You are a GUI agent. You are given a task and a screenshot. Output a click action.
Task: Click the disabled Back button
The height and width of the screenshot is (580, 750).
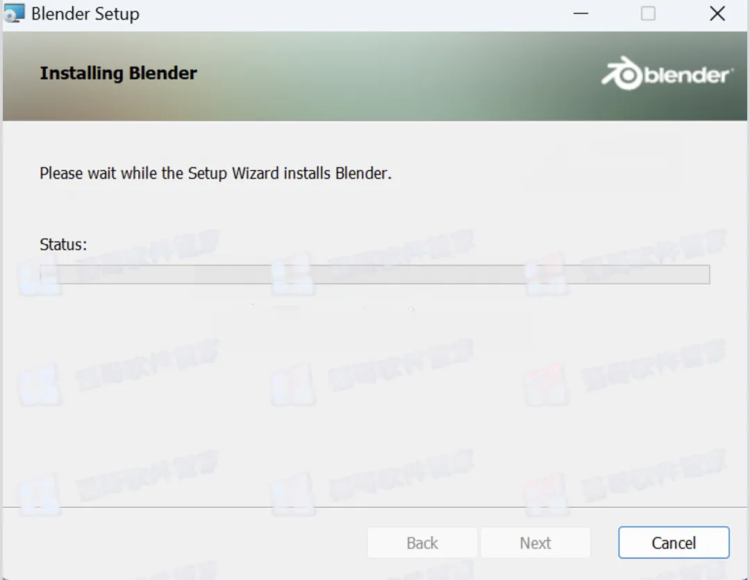[x=422, y=542]
